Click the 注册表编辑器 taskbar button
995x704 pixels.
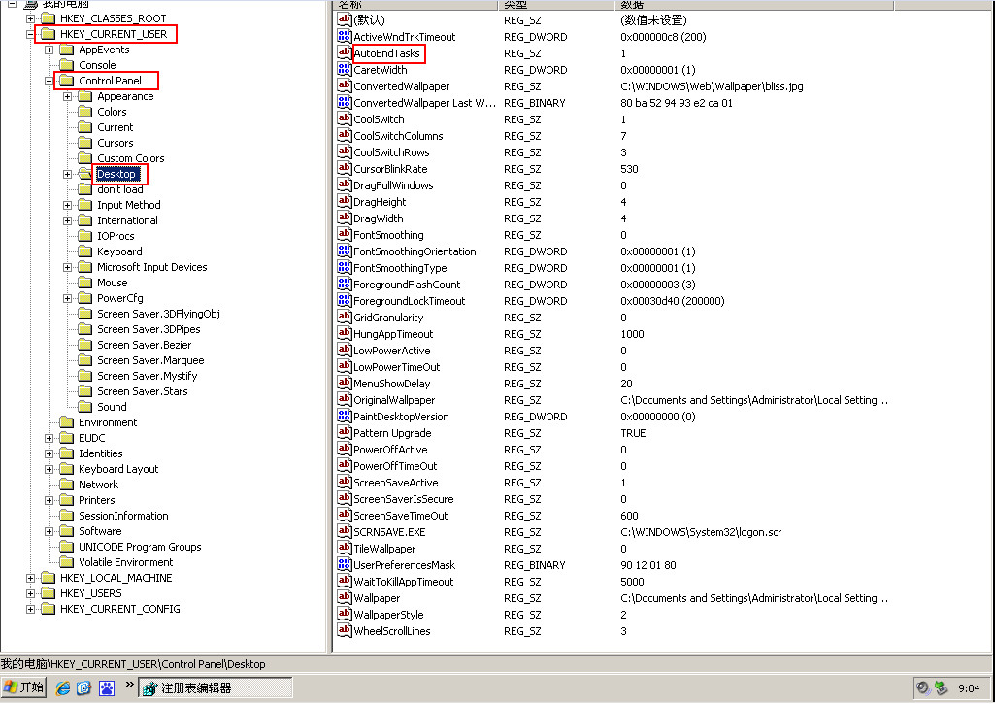tap(194, 687)
